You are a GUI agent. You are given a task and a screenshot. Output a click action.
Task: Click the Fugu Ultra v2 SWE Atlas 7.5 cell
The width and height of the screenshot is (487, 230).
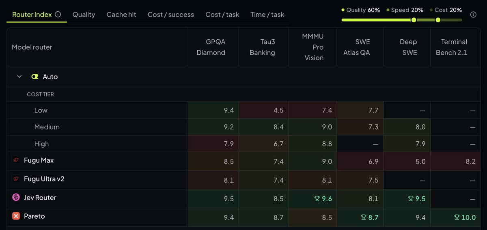pos(360,180)
